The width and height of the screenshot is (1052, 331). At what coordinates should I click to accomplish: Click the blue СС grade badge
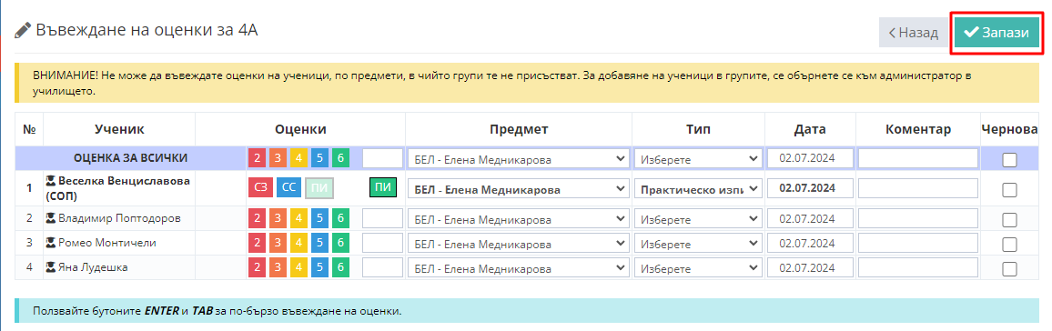click(289, 187)
